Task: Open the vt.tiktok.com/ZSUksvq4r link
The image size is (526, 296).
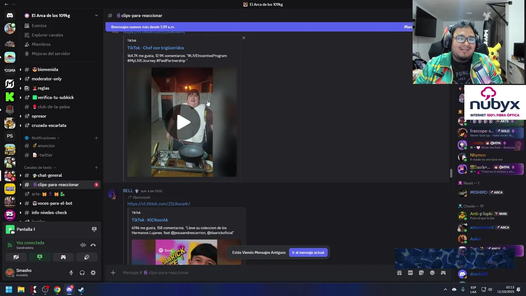Action: 159,204
